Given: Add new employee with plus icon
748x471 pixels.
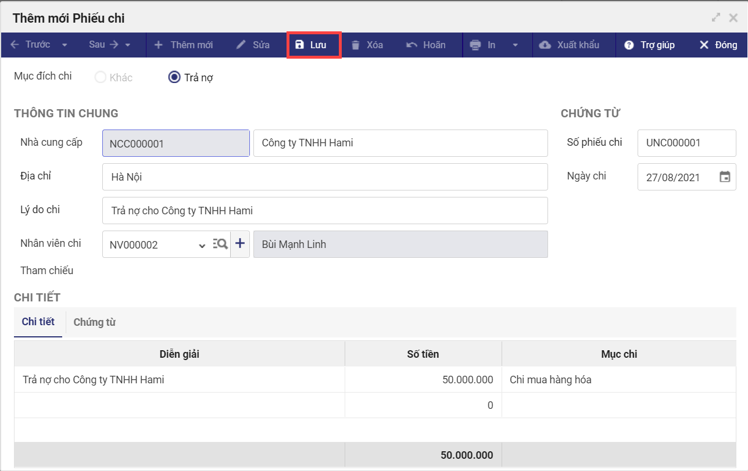Looking at the screenshot, I should pos(239,245).
